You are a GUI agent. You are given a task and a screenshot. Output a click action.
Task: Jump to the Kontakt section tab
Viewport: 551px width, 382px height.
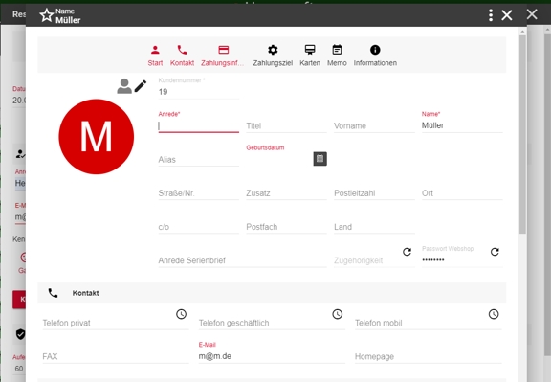182,56
